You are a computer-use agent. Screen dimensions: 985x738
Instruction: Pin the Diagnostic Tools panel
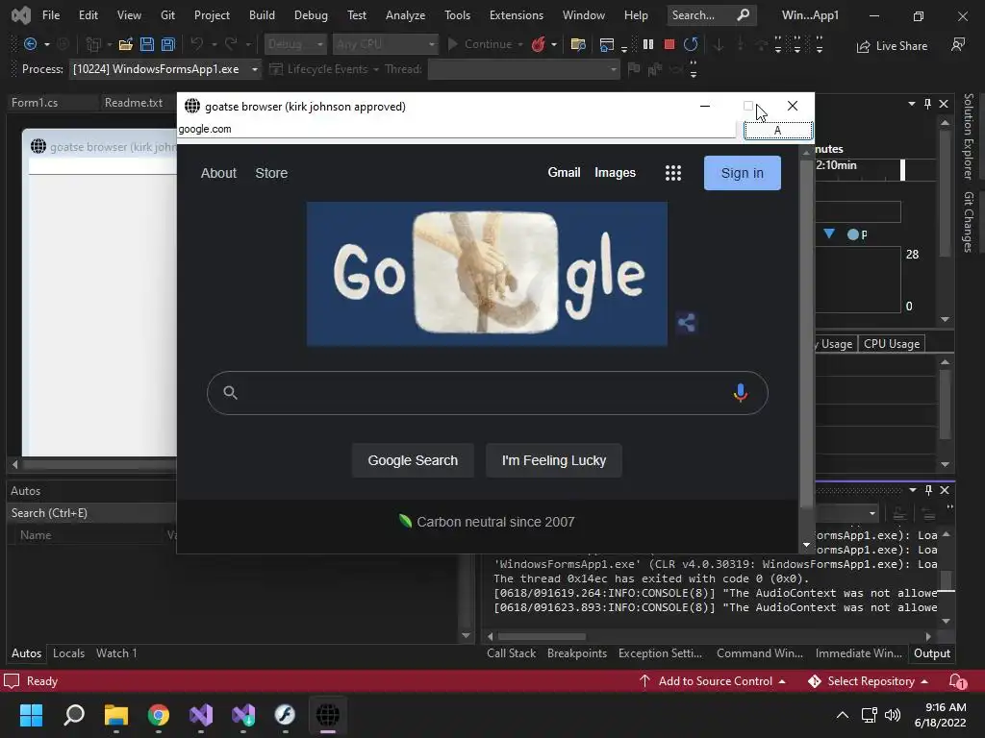(928, 104)
